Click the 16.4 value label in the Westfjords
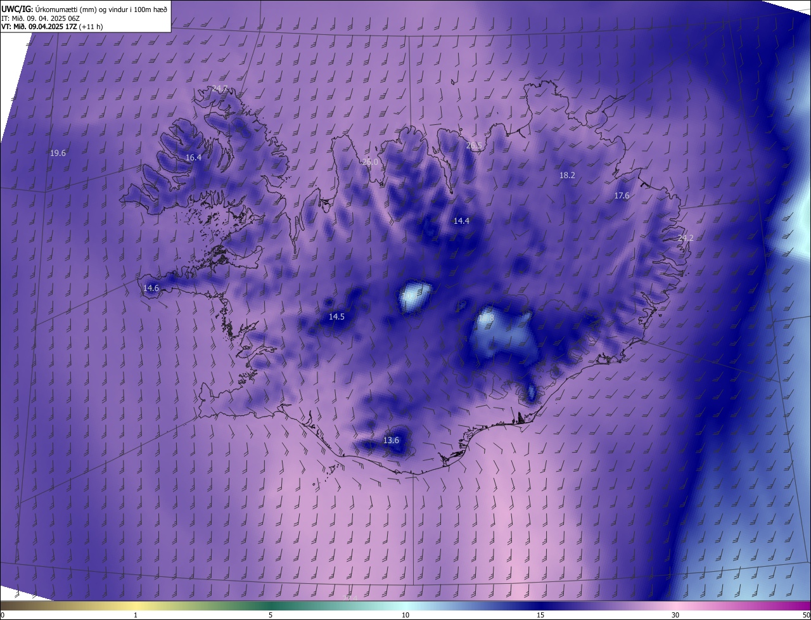The image size is (811, 620). (193, 157)
